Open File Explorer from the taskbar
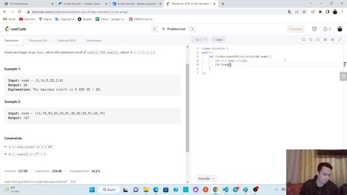Viewport: 347px width, 195px height. pyautogui.click(x=146, y=190)
